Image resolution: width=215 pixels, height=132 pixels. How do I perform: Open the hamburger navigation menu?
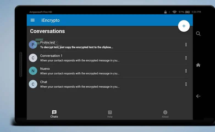click(32, 20)
